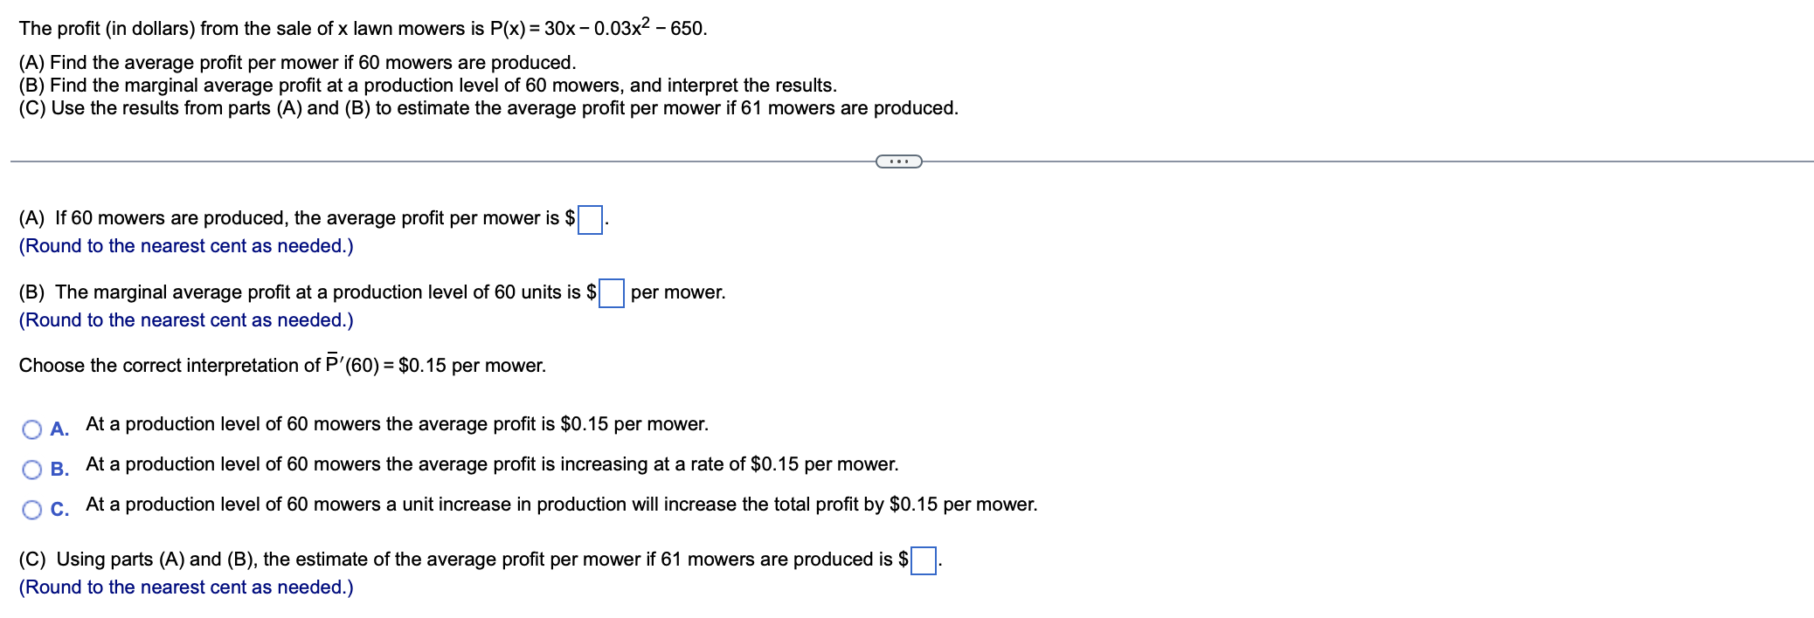The height and width of the screenshot is (618, 1814).
Task: Click the rounding hint under part (A)
Action: tap(184, 246)
